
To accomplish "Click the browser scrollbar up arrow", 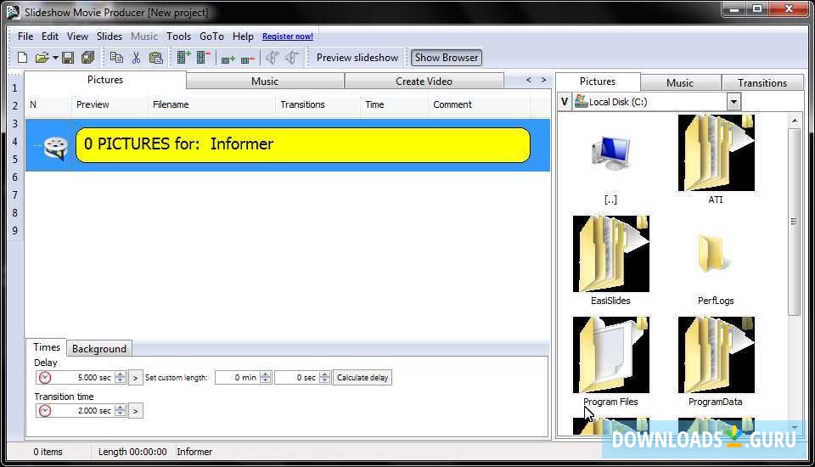I will [x=795, y=120].
